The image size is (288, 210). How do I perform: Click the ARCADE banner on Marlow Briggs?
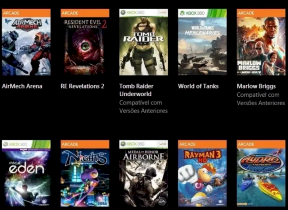pyautogui.click(x=261, y=13)
